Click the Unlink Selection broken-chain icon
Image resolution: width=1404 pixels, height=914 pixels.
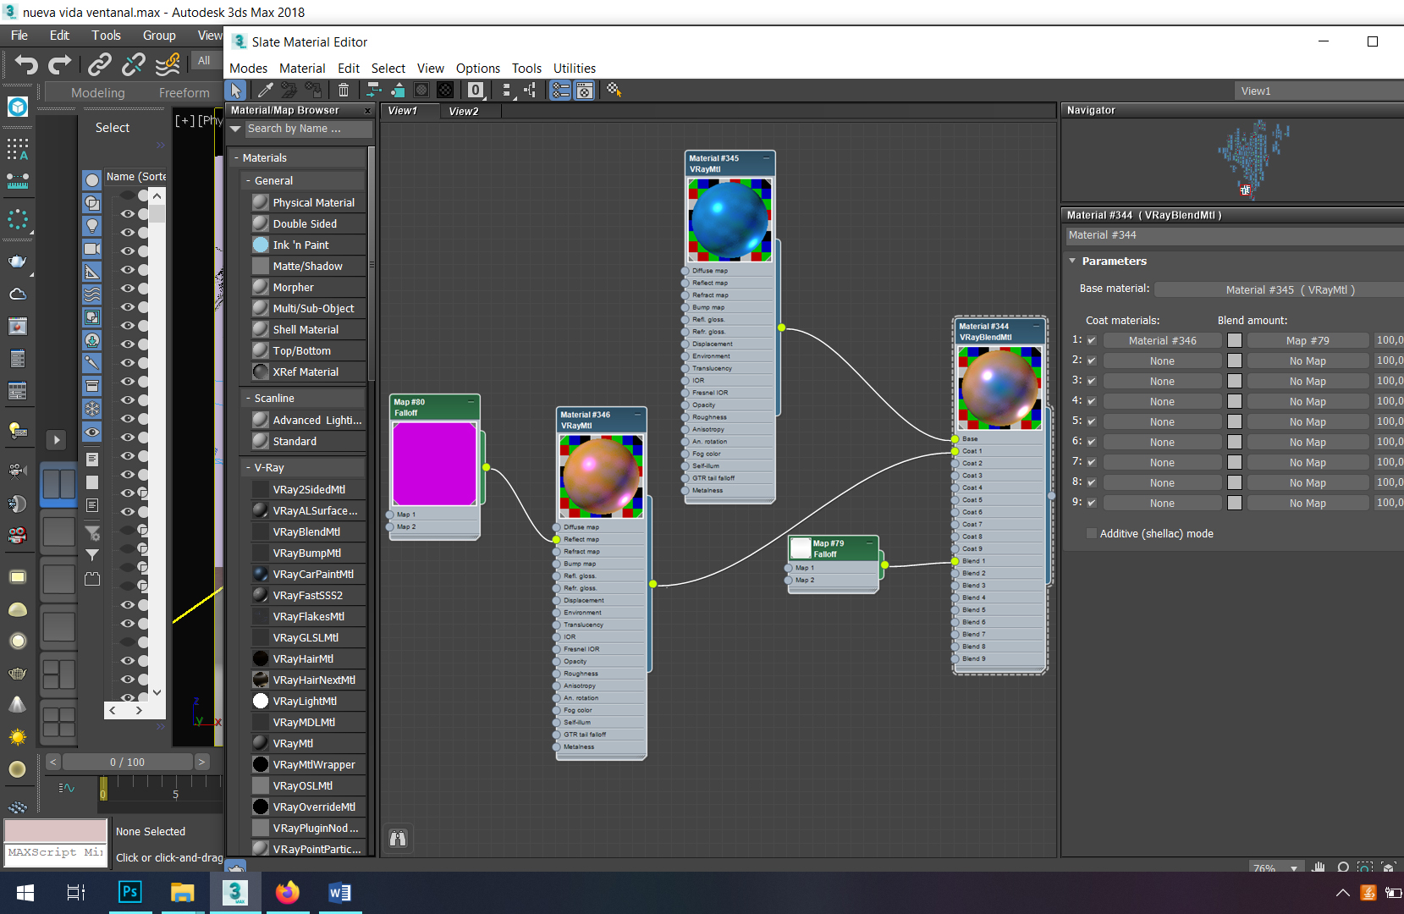click(134, 64)
